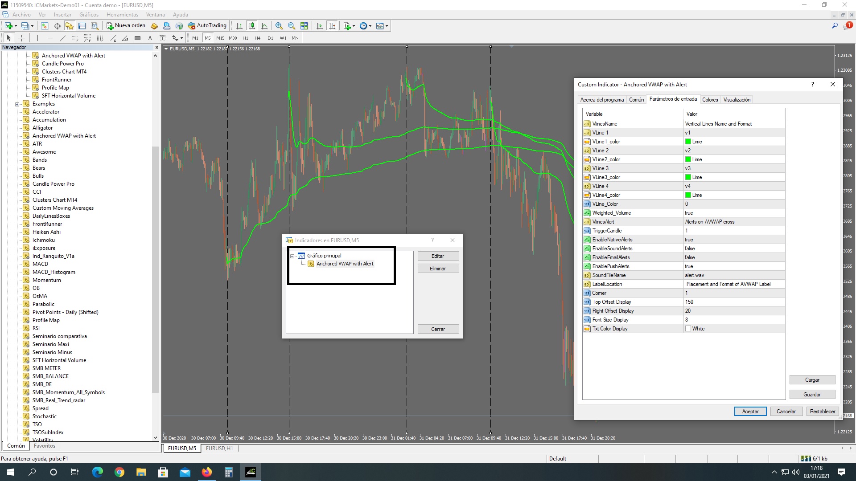This screenshot has height=481, width=856.
Task: Select the candlestick chart type icon
Action: pyautogui.click(x=252, y=26)
